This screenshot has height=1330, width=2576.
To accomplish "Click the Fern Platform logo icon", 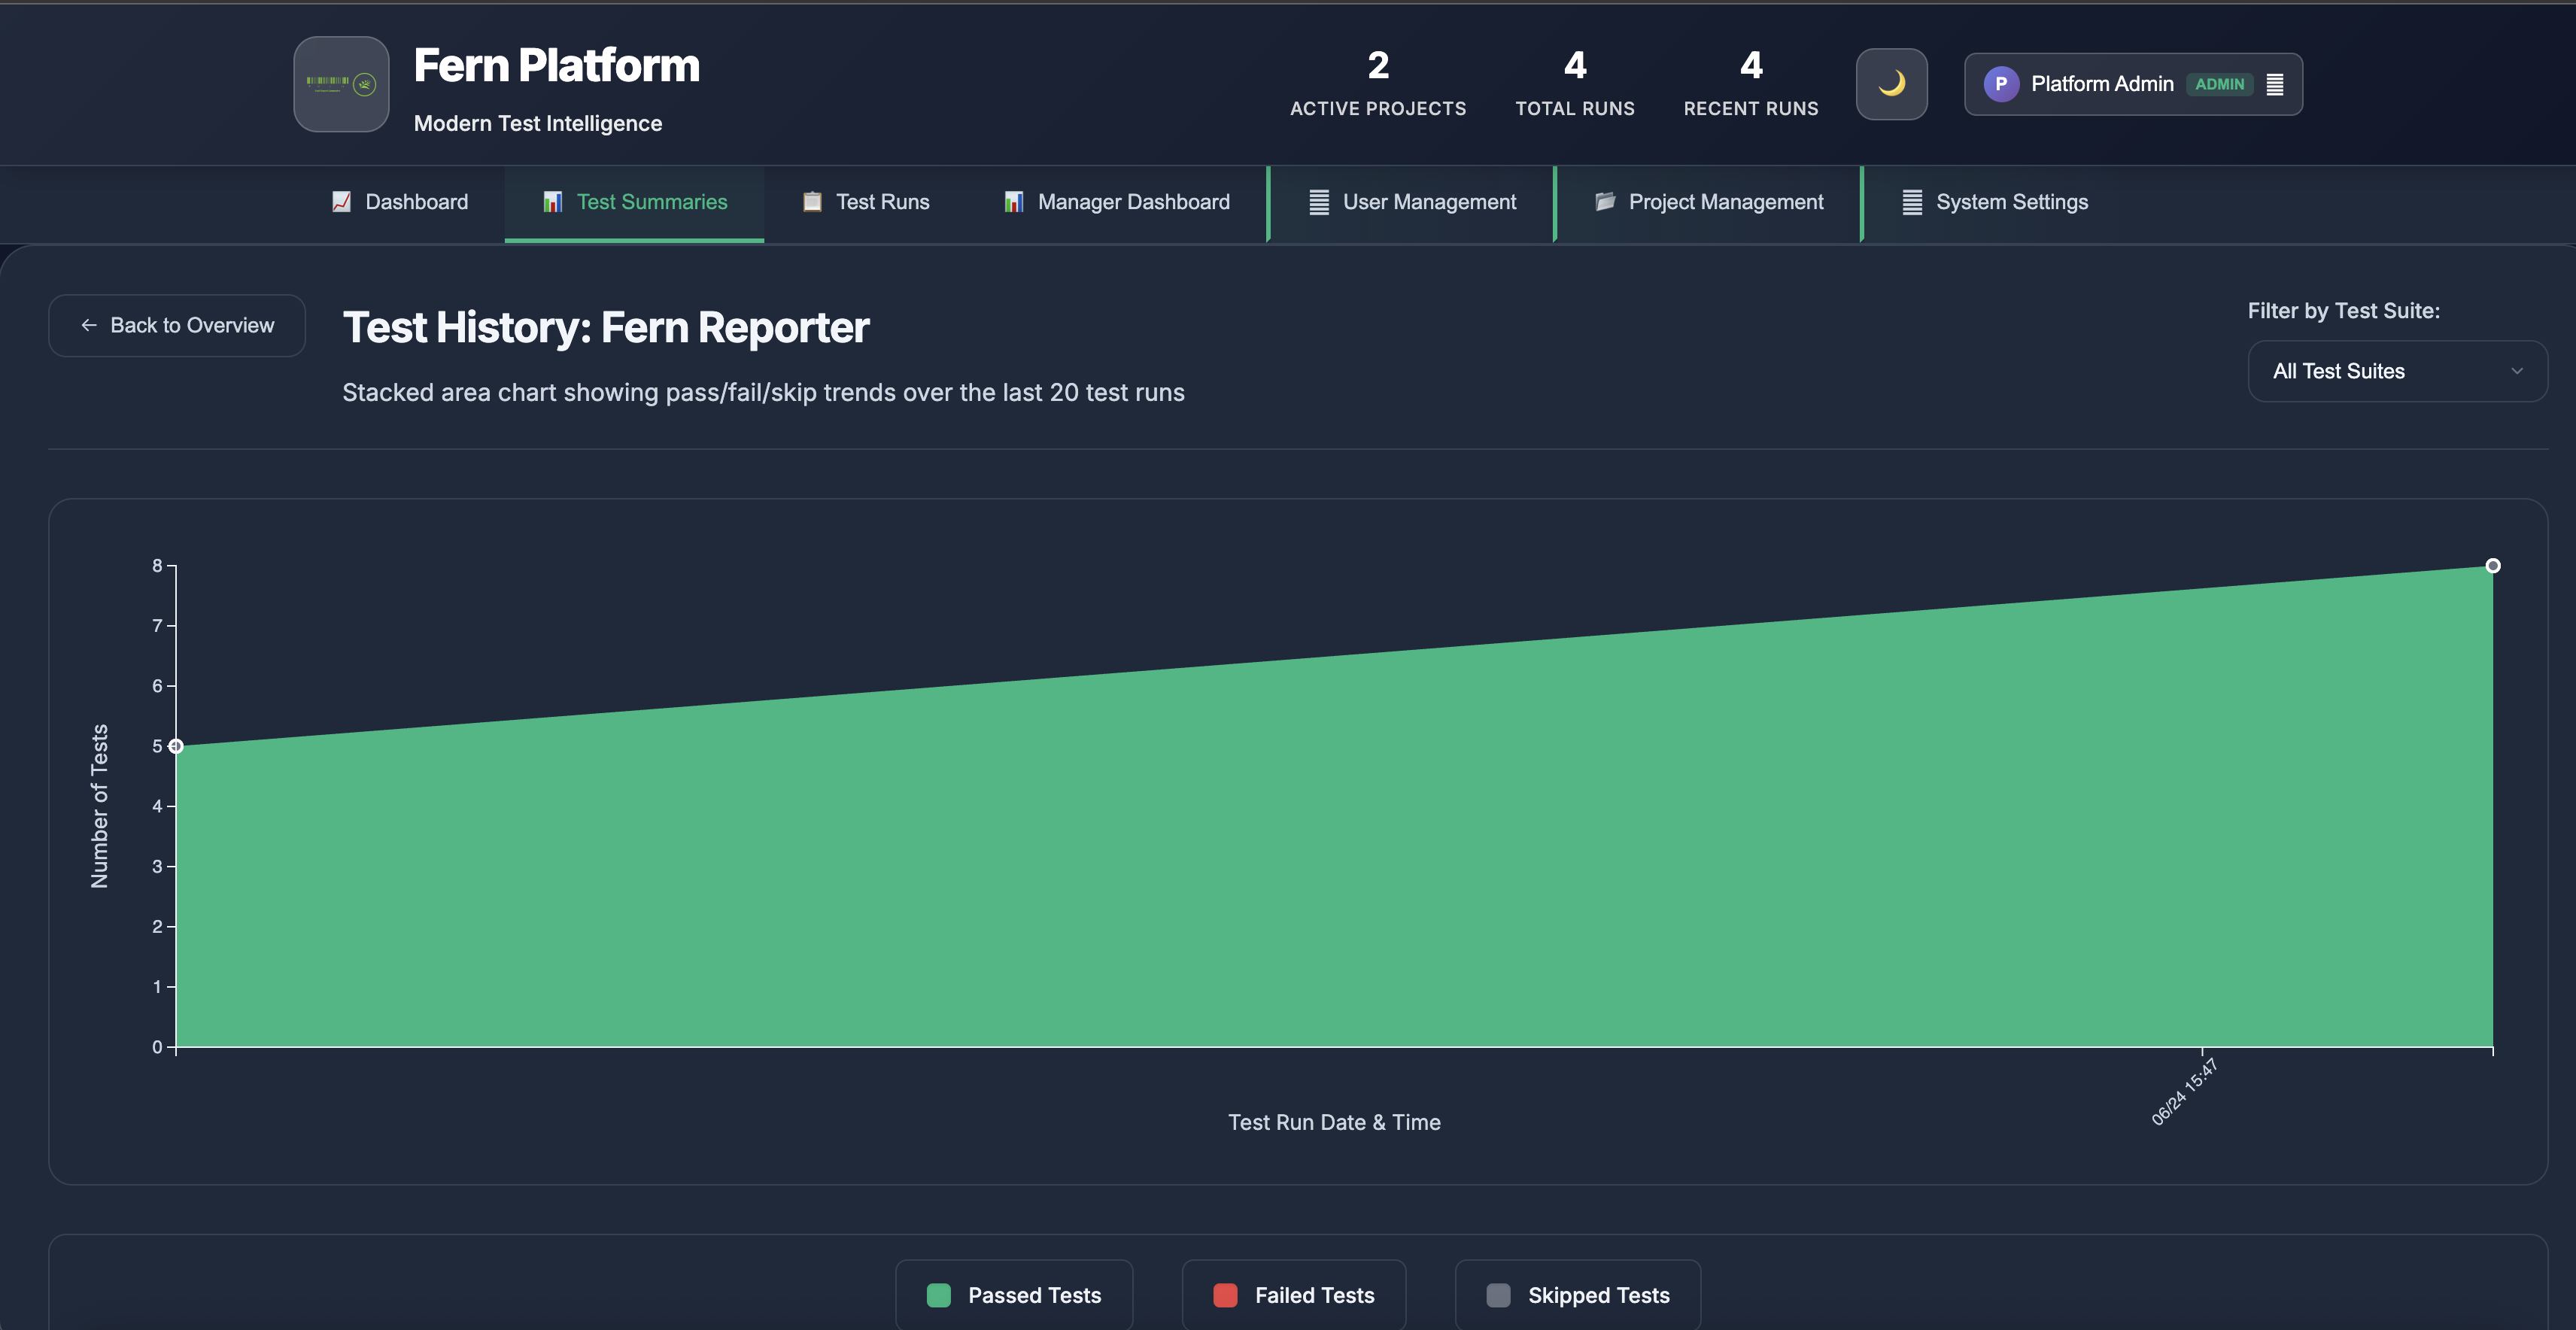I will (341, 84).
